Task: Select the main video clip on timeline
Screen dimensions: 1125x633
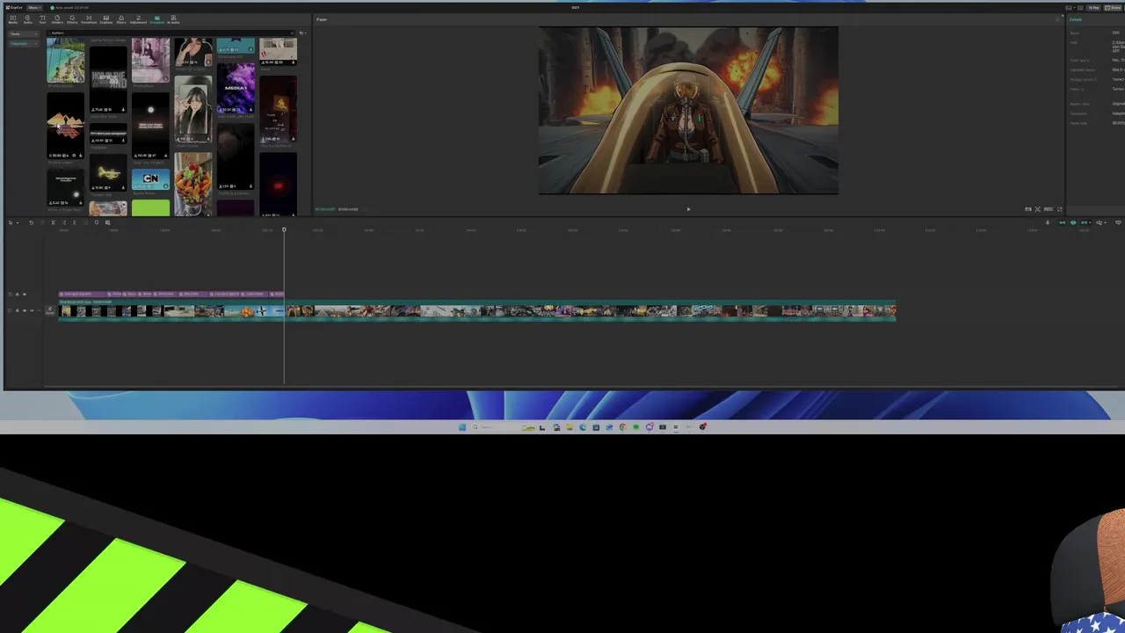Action: click(x=477, y=310)
